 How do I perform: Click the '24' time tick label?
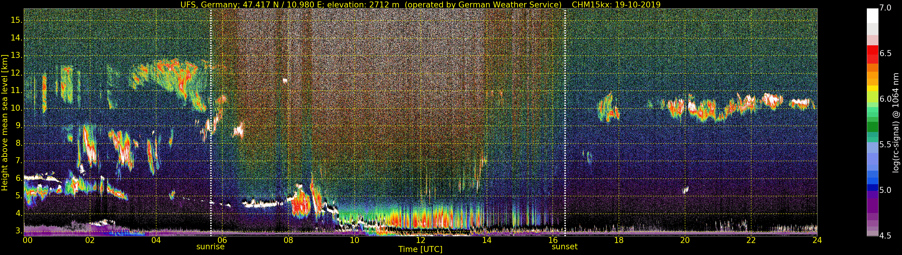point(817,240)
